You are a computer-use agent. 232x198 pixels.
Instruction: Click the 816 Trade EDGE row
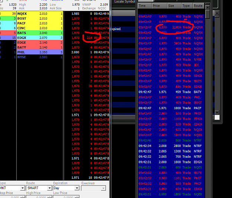coord(171,87)
